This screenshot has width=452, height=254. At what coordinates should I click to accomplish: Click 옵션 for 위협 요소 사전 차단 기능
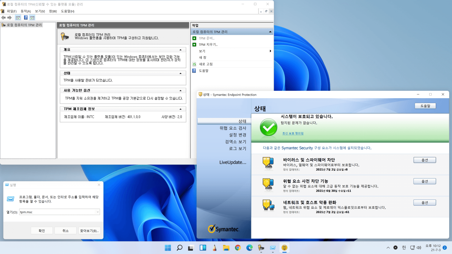(425, 181)
